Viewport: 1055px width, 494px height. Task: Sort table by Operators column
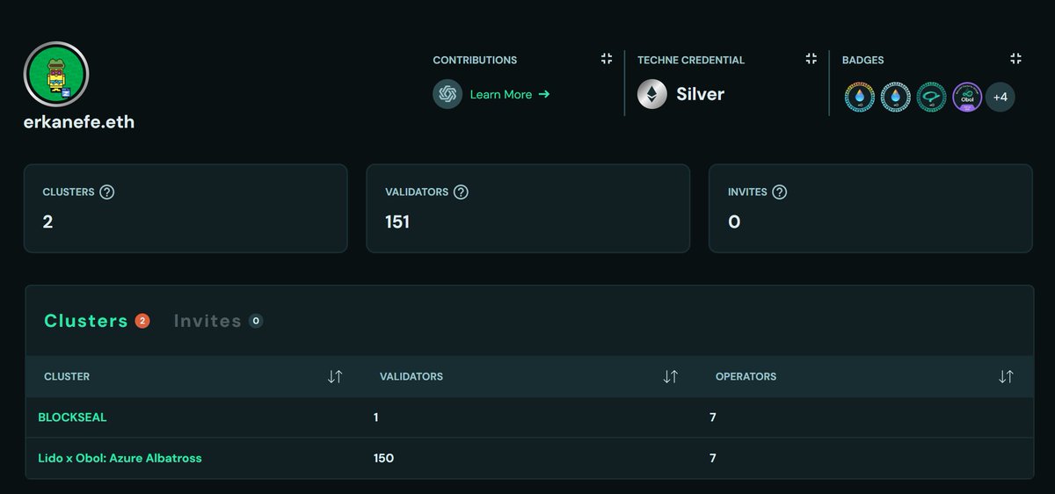tap(1007, 376)
